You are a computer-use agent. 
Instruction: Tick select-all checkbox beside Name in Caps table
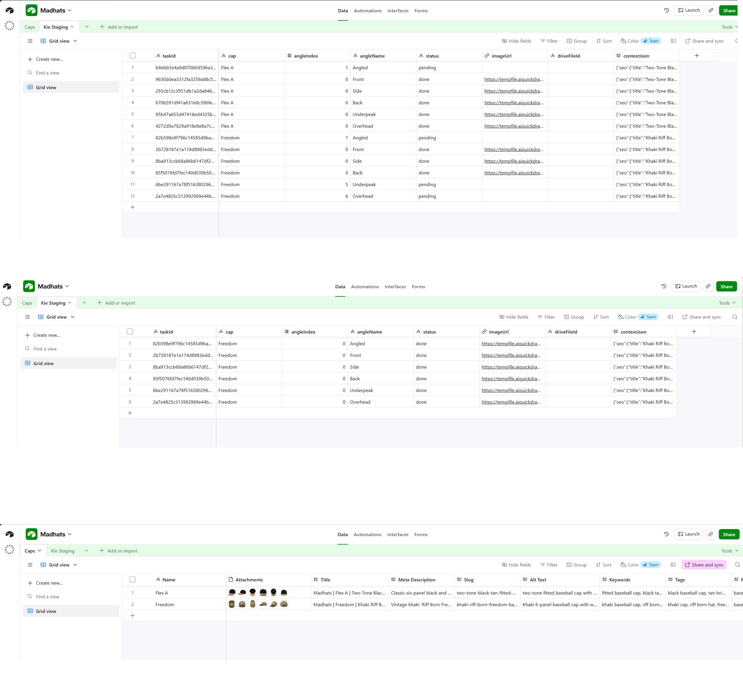(x=132, y=579)
